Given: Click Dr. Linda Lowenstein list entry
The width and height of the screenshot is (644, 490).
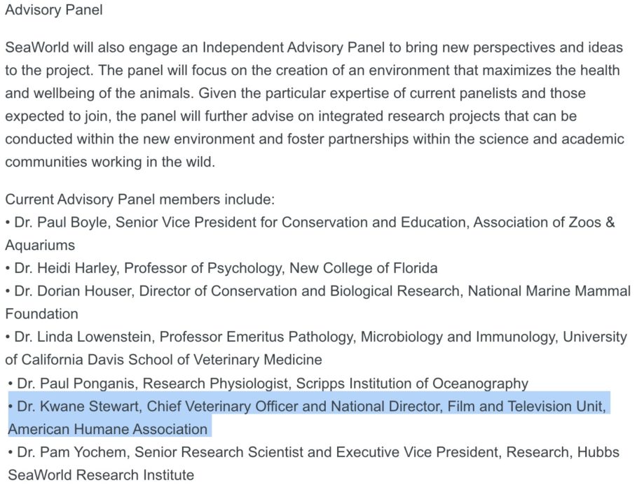Looking at the screenshot, I should 316,348.
